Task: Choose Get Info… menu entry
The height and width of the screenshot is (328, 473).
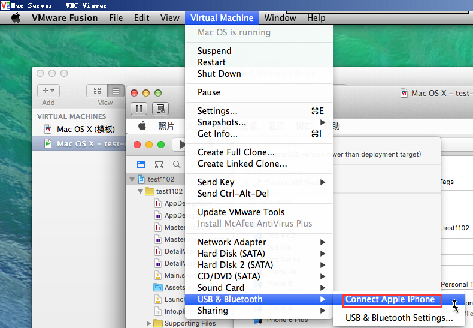Action: [x=259, y=134]
